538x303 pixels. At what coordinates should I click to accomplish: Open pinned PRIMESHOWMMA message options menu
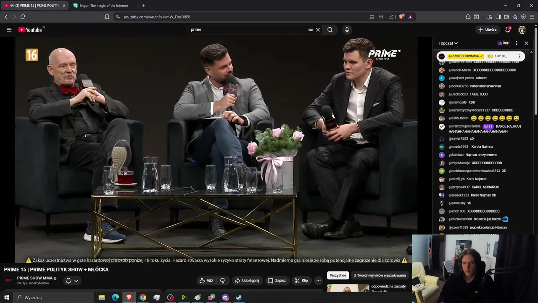[x=519, y=56]
